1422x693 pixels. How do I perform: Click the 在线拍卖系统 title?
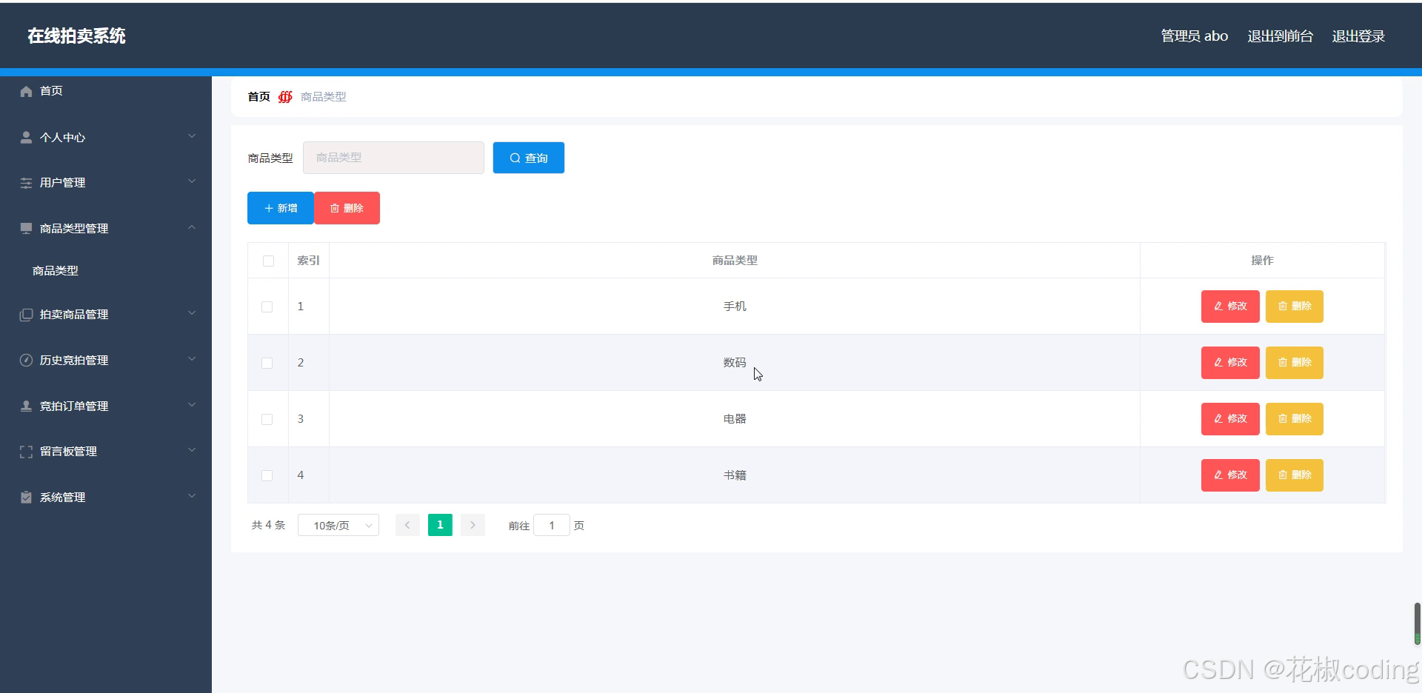pyautogui.click(x=76, y=36)
